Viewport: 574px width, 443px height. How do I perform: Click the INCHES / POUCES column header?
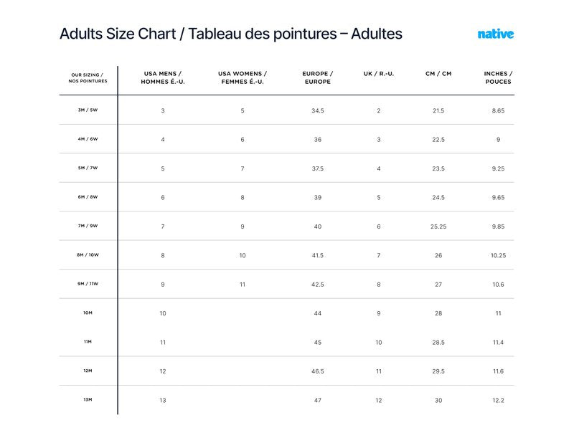(498, 77)
